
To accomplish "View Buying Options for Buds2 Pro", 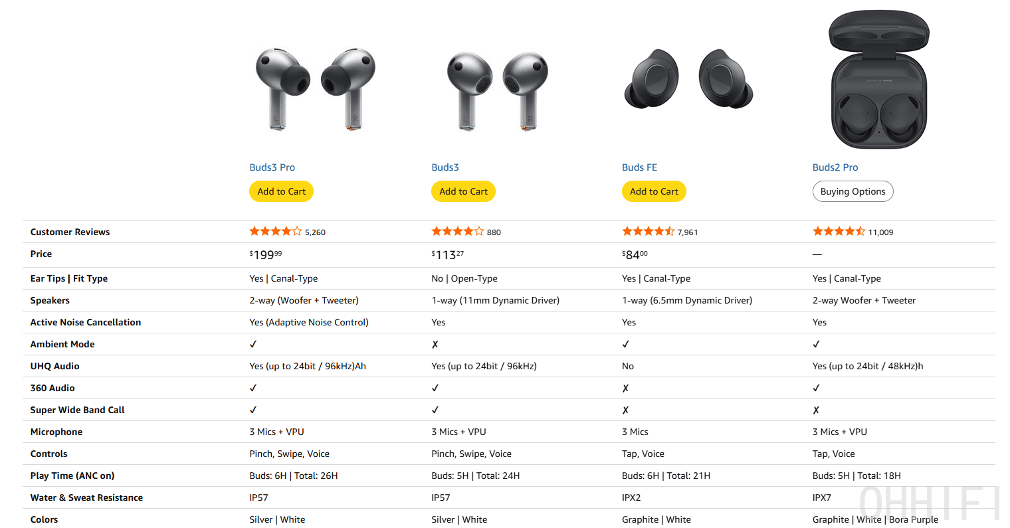I will coord(853,191).
